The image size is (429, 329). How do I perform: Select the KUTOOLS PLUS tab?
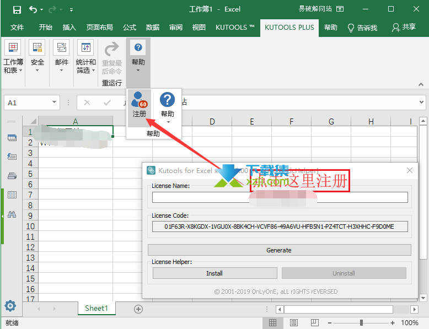click(x=289, y=28)
